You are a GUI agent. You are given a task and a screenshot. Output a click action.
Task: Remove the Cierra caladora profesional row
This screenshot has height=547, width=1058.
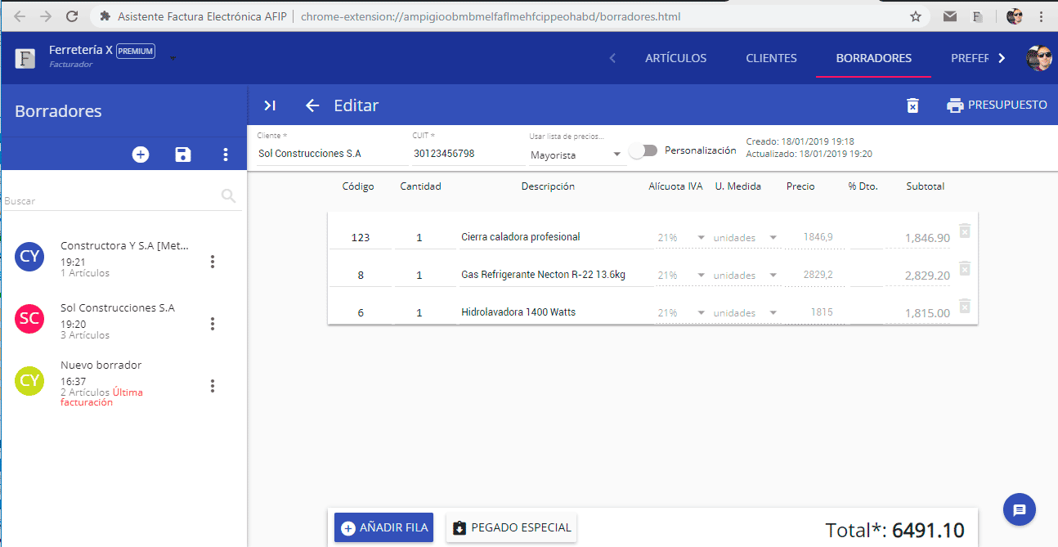(964, 231)
